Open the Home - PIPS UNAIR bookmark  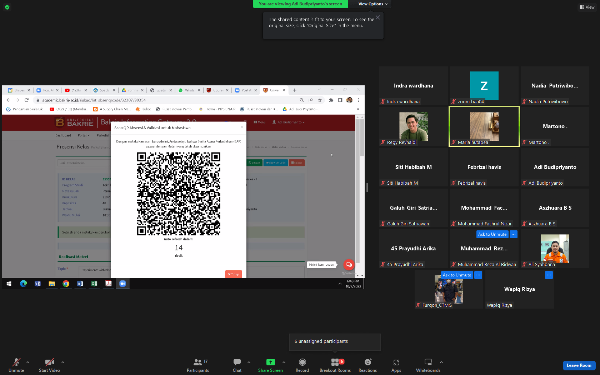217,109
